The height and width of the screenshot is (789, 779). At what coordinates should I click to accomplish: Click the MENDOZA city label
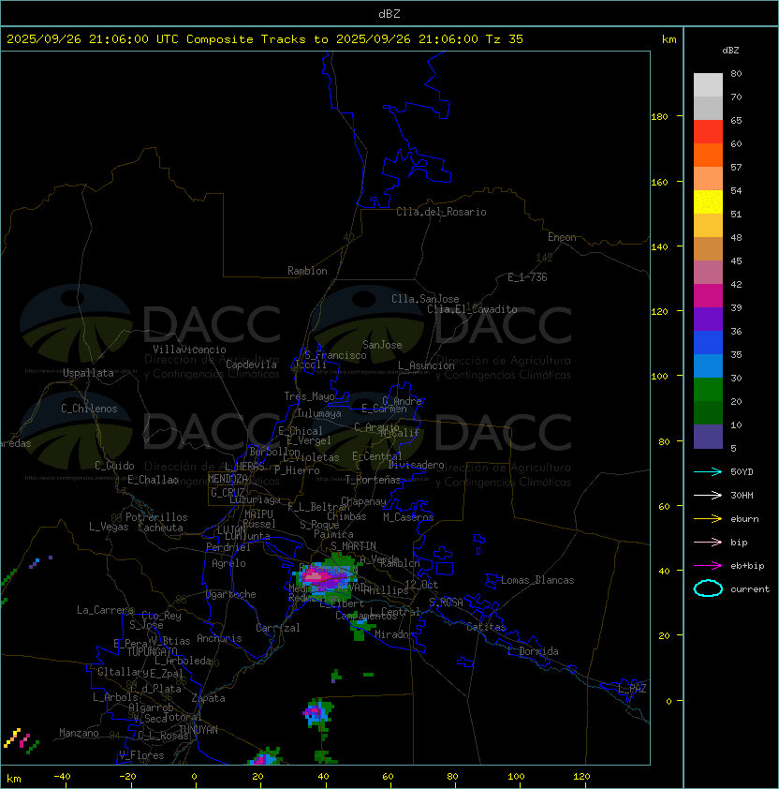[228, 479]
